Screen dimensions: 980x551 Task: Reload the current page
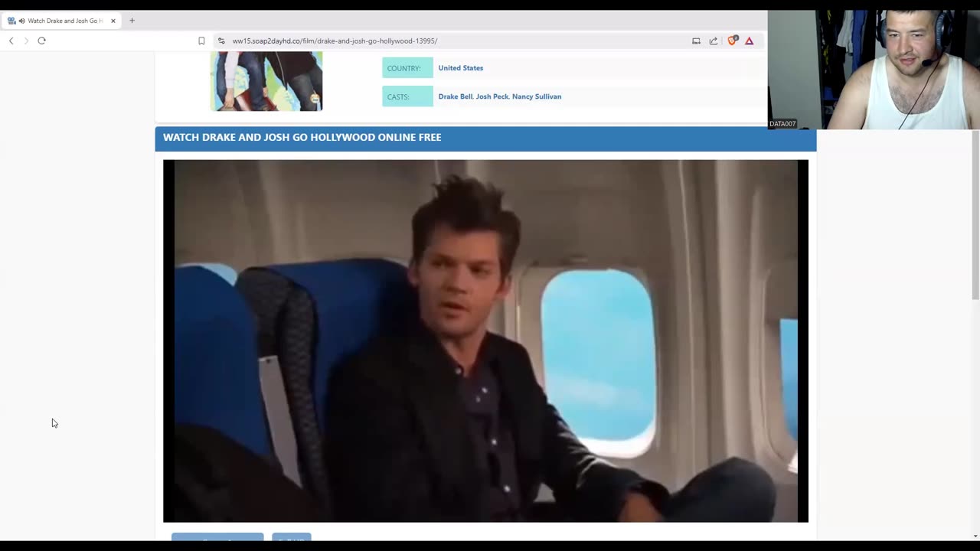point(41,41)
